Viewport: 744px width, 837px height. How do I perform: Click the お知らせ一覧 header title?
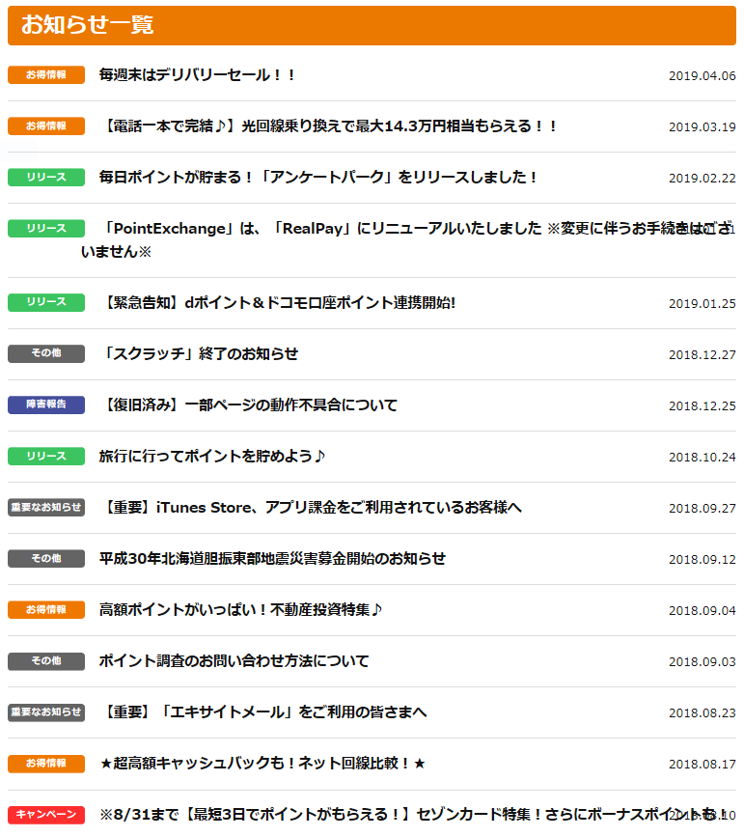tap(88, 25)
